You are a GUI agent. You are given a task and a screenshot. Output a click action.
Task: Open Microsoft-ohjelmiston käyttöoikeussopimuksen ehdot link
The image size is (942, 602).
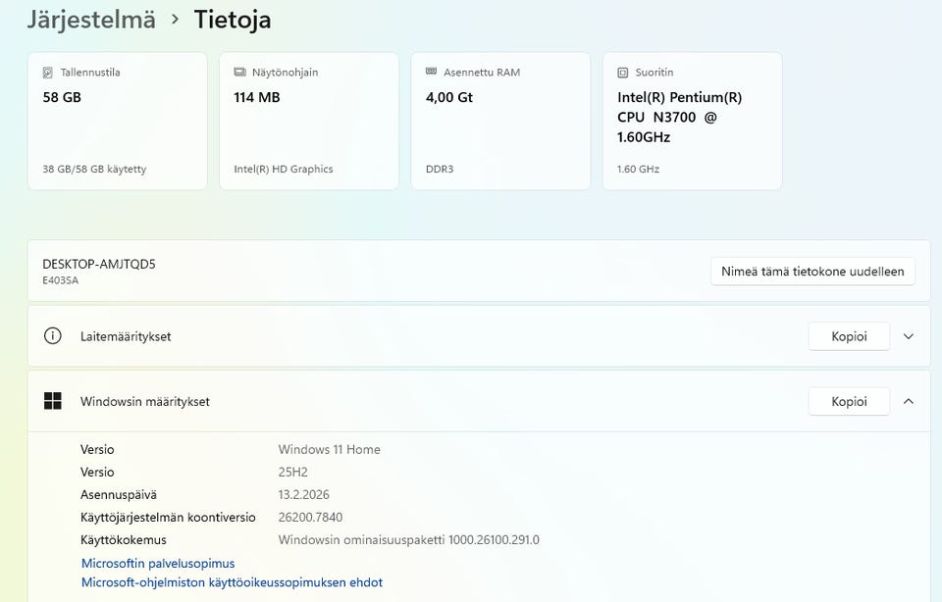click(x=232, y=582)
